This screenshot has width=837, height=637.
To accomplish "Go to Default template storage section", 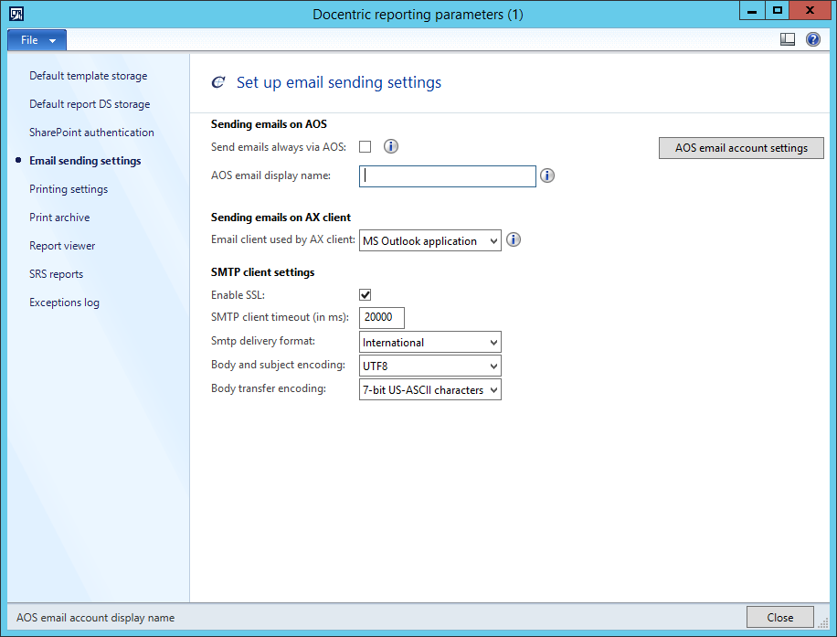I will coord(88,76).
